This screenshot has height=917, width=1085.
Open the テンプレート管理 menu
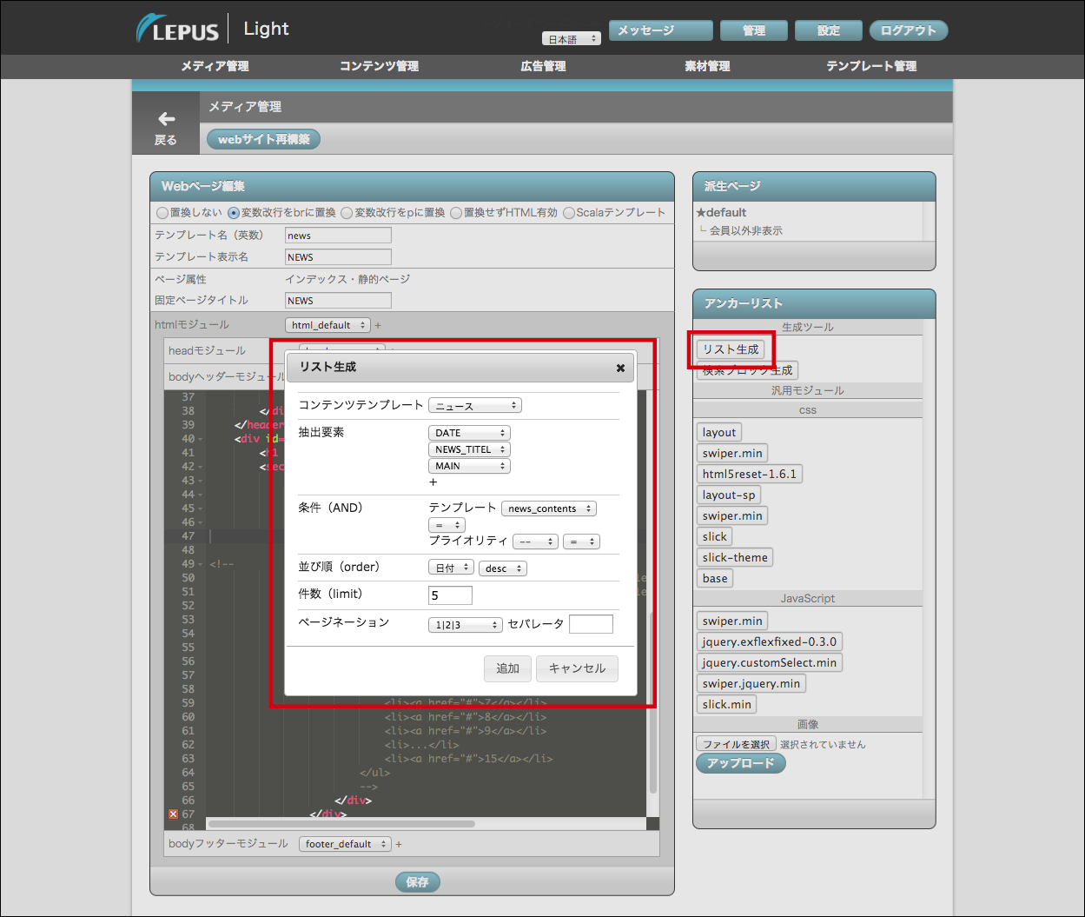click(871, 66)
